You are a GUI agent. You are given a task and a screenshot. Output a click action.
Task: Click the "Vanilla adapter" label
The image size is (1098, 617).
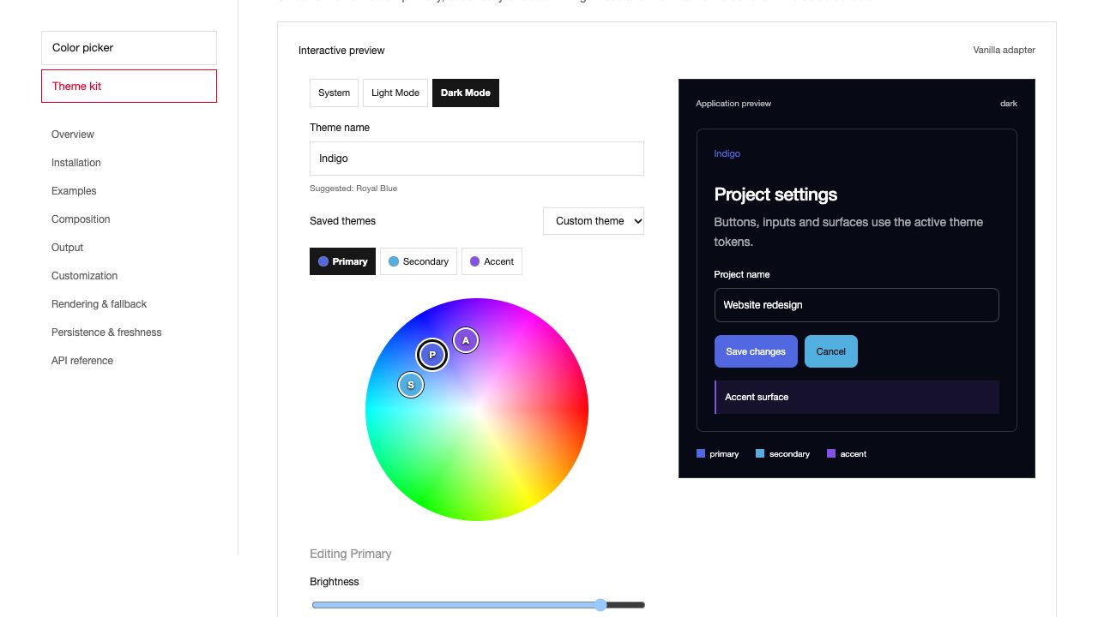1004,50
